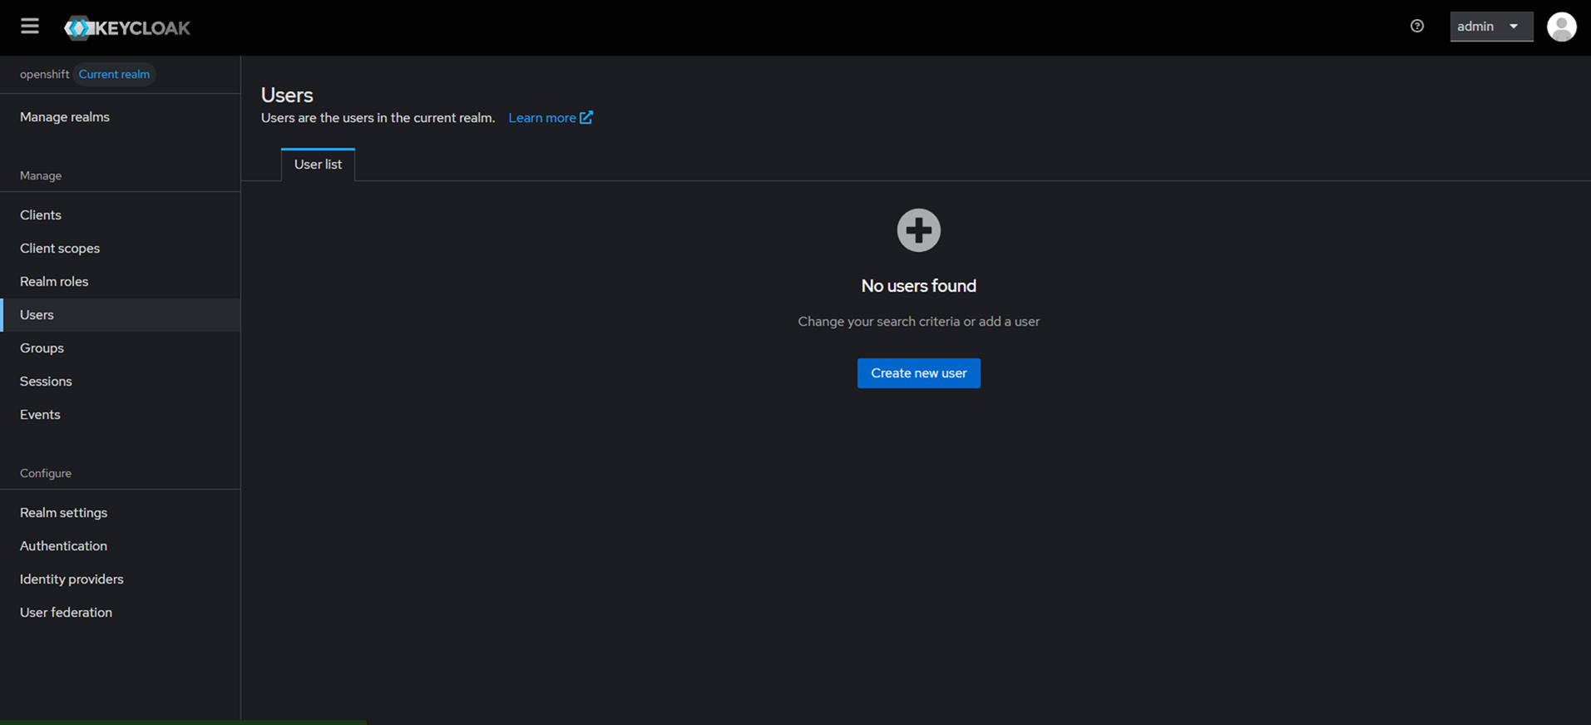This screenshot has height=725, width=1591.
Task: Open the Learn more link
Action: (541, 118)
